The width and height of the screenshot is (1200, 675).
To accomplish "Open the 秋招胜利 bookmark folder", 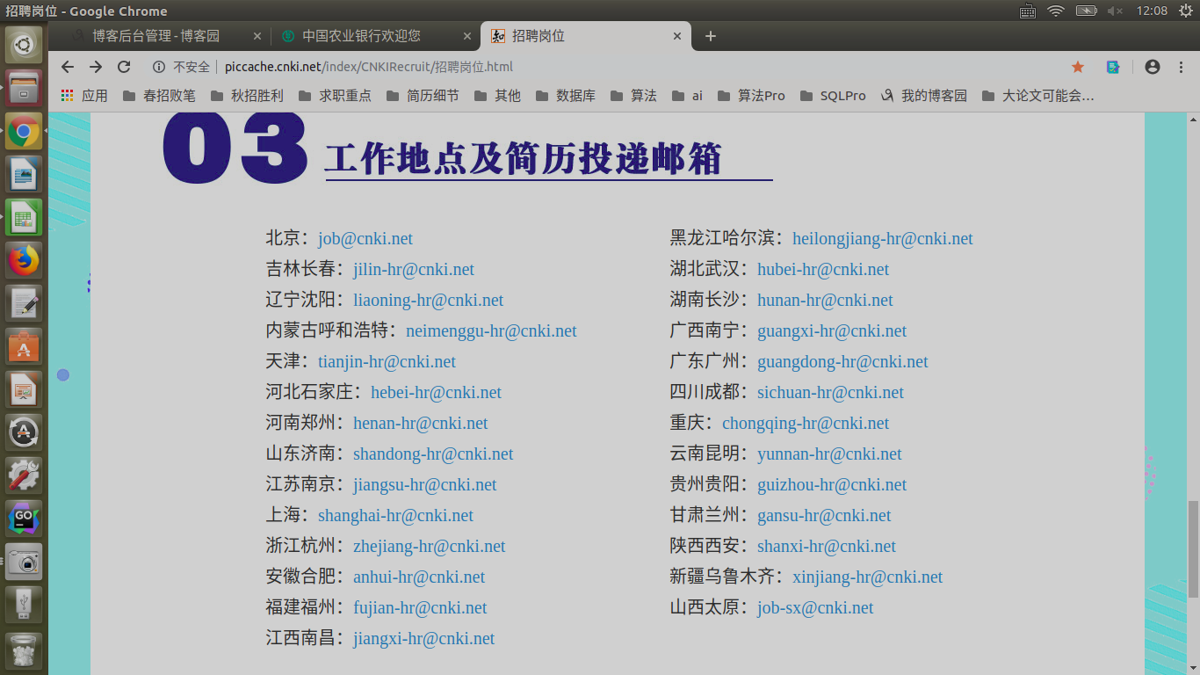I will tap(247, 96).
